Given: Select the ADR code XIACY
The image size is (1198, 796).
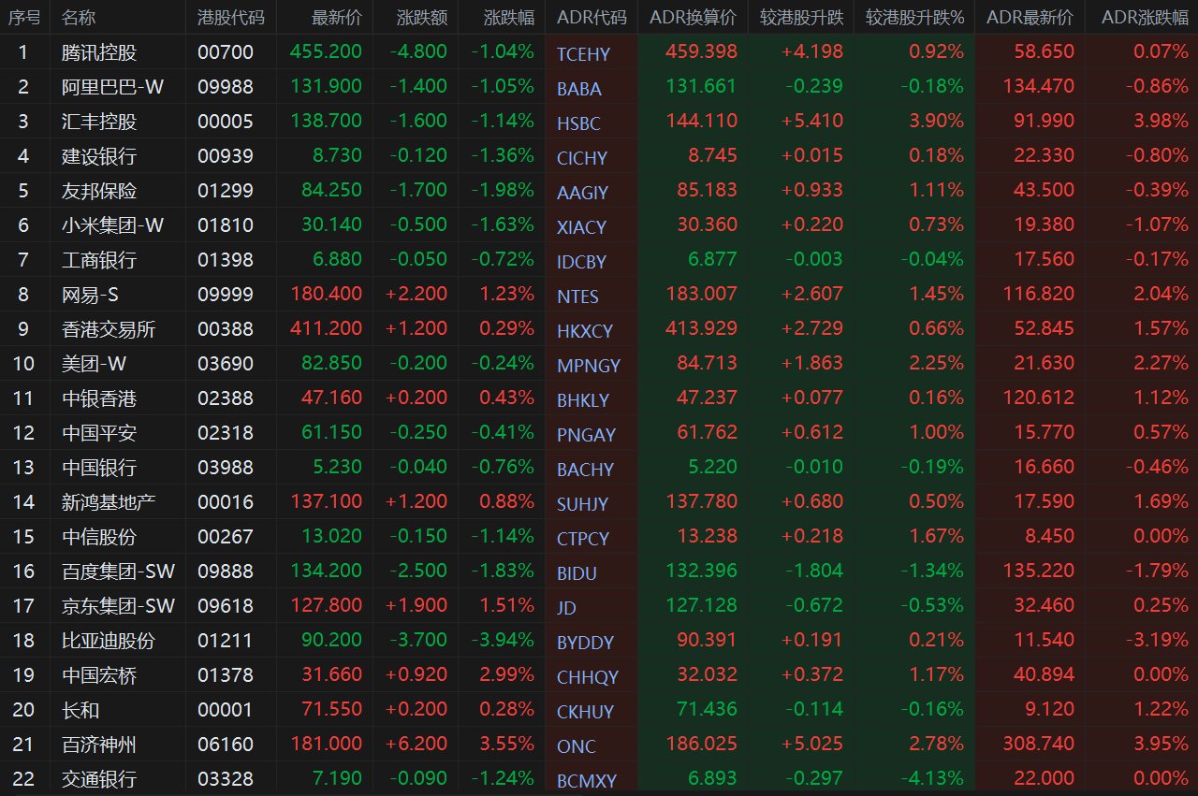Looking at the screenshot, I should pyautogui.click(x=581, y=227).
